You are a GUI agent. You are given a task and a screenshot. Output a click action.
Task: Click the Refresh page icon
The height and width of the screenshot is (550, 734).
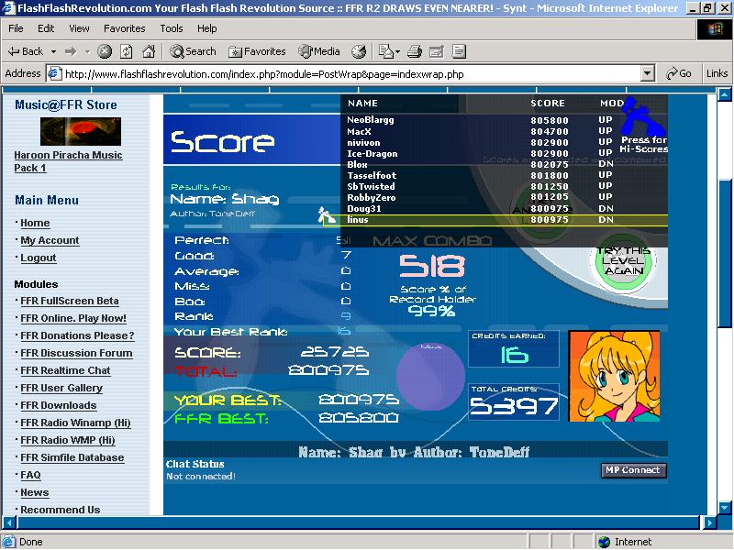click(x=127, y=51)
